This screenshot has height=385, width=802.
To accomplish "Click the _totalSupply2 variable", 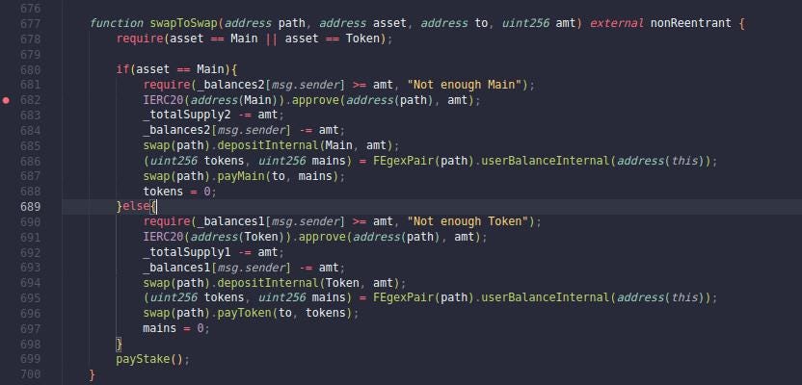I will (x=187, y=115).
